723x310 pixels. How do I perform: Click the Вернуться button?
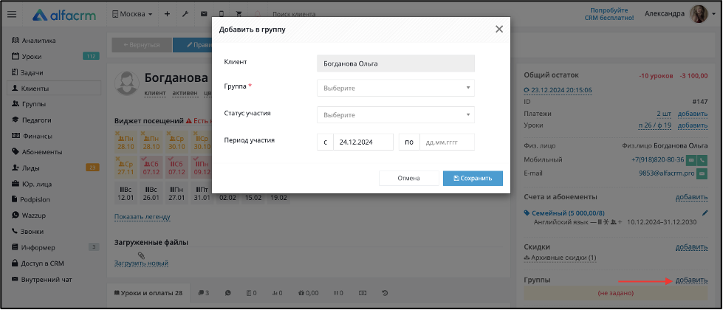(142, 45)
